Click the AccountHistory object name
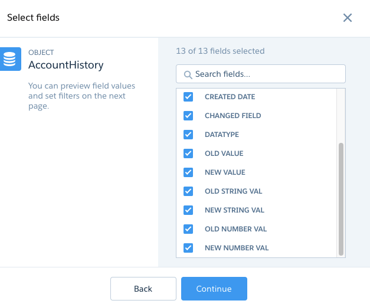 [66, 65]
